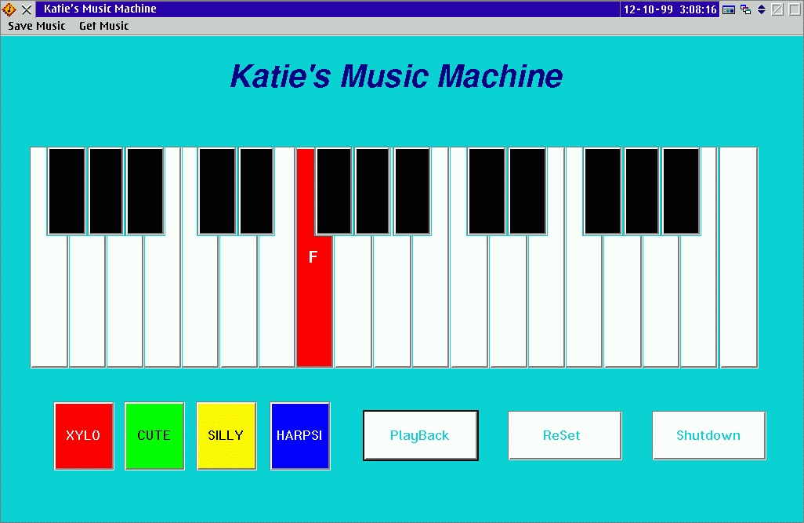Play the black key touching the red F key
This screenshot has height=523, width=804.
(x=334, y=191)
